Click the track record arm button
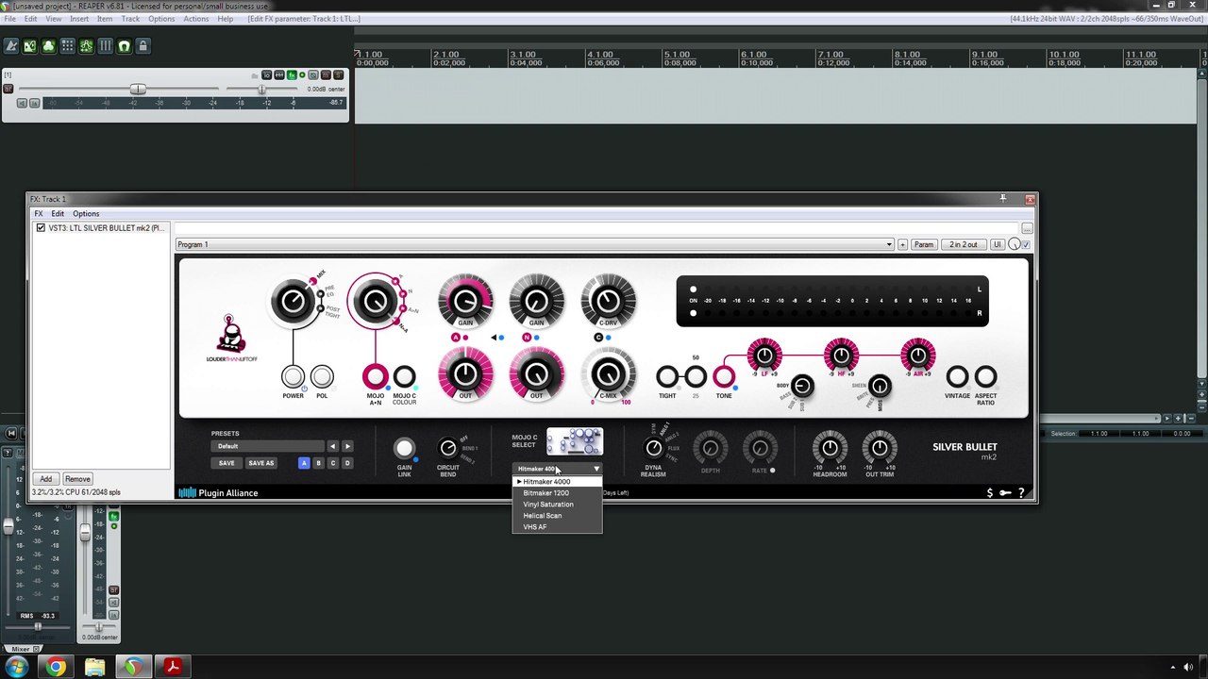The image size is (1208, 679). 8,89
